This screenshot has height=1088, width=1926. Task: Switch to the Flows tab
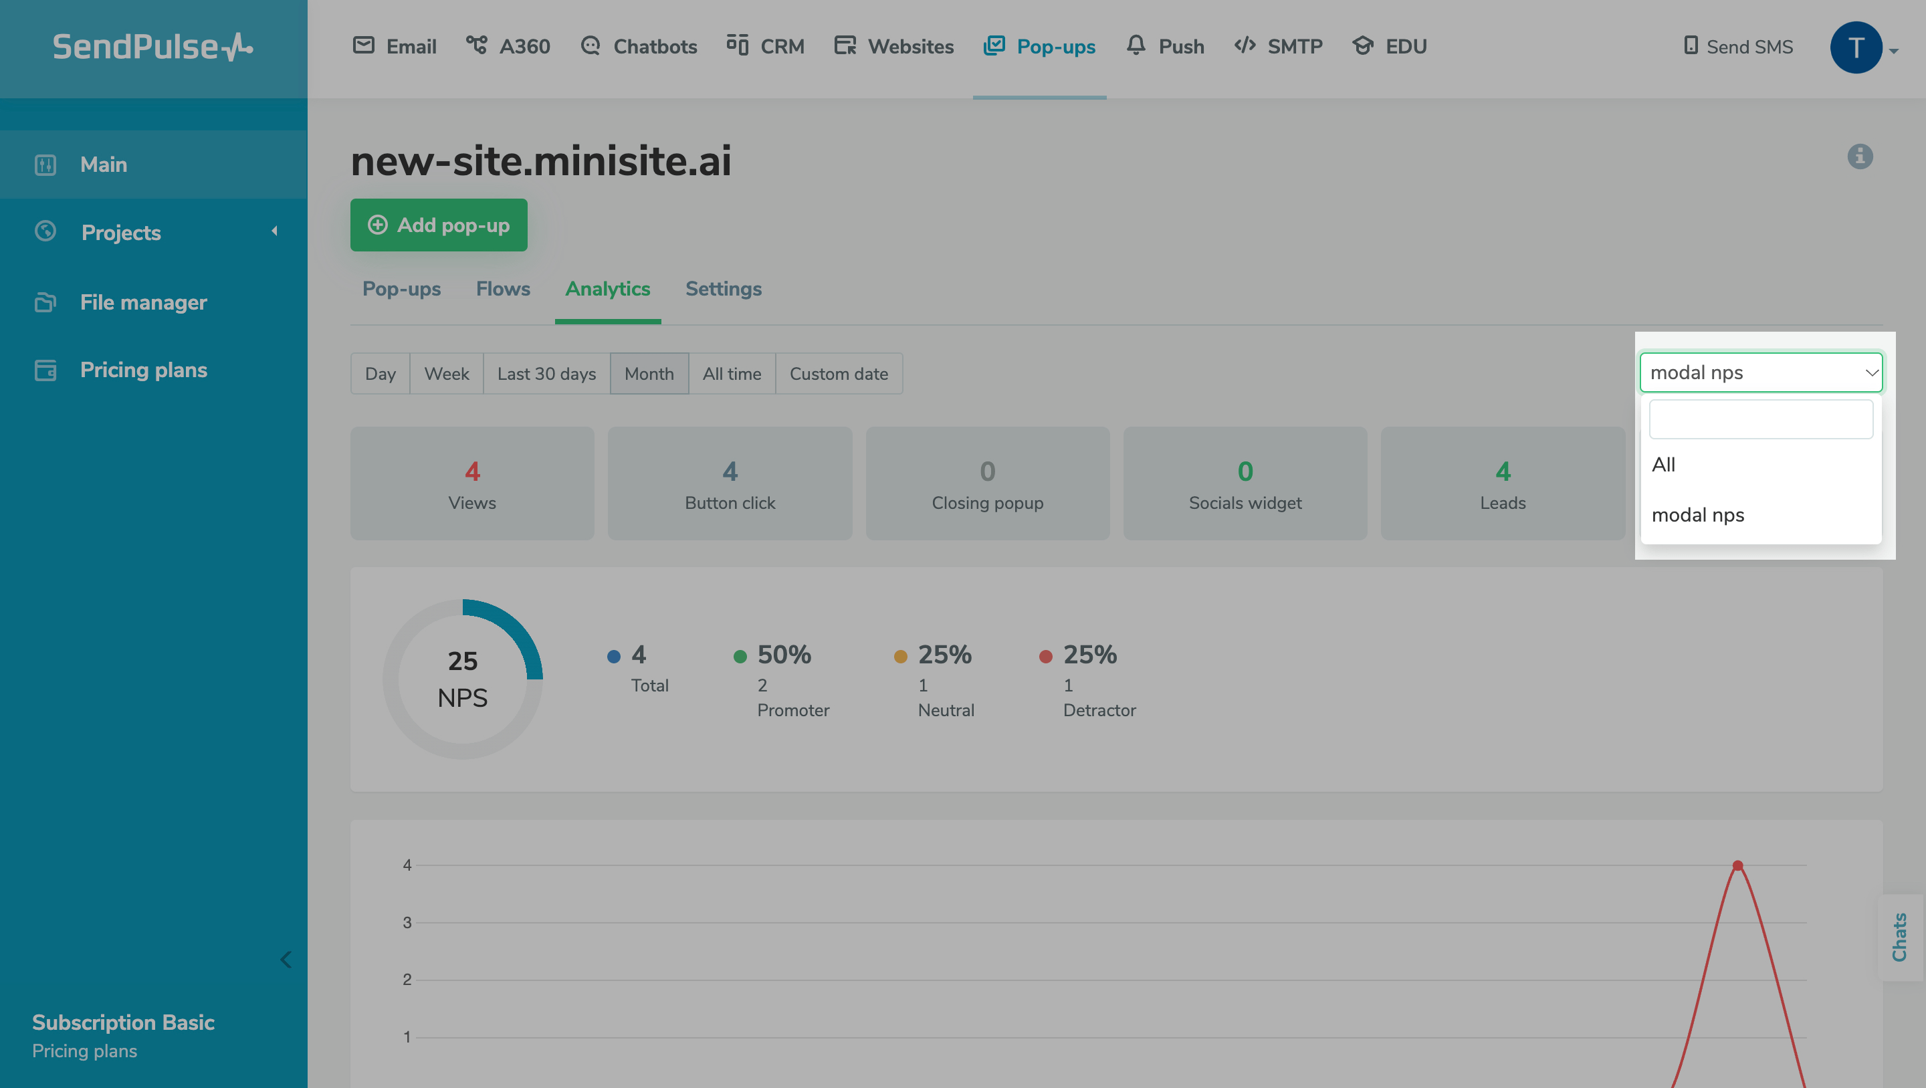point(502,289)
